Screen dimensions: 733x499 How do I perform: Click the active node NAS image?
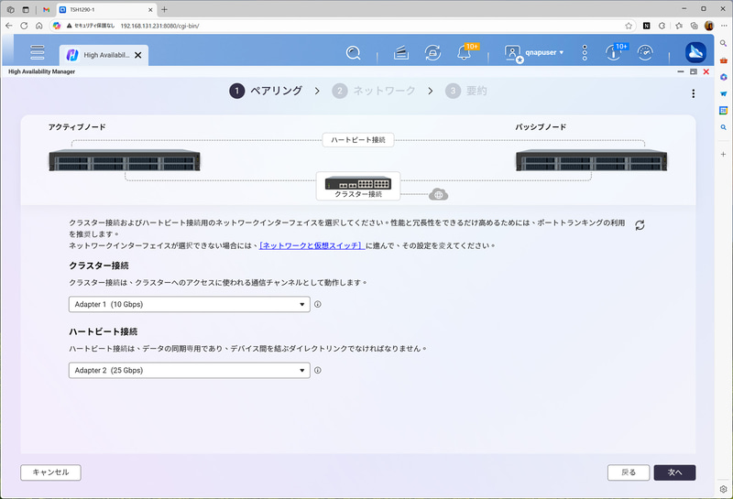[x=125, y=160]
